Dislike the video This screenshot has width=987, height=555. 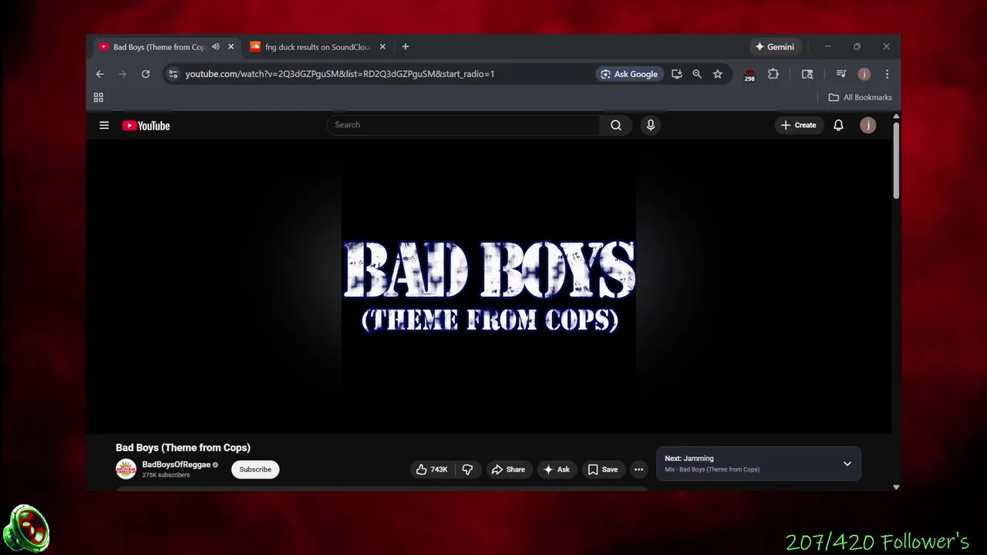coord(467,469)
